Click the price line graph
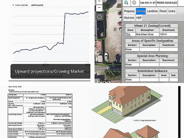This screenshot has height=138, width=184. [51, 33]
